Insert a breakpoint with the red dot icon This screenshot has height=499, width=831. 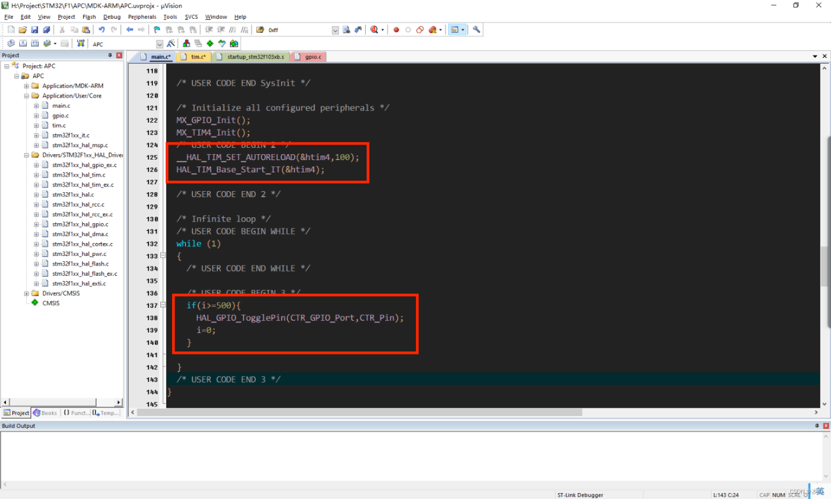(x=396, y=30)
